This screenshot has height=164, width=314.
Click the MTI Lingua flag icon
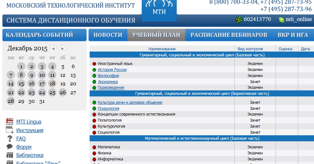pyautogui.click(x=10, y=121)
